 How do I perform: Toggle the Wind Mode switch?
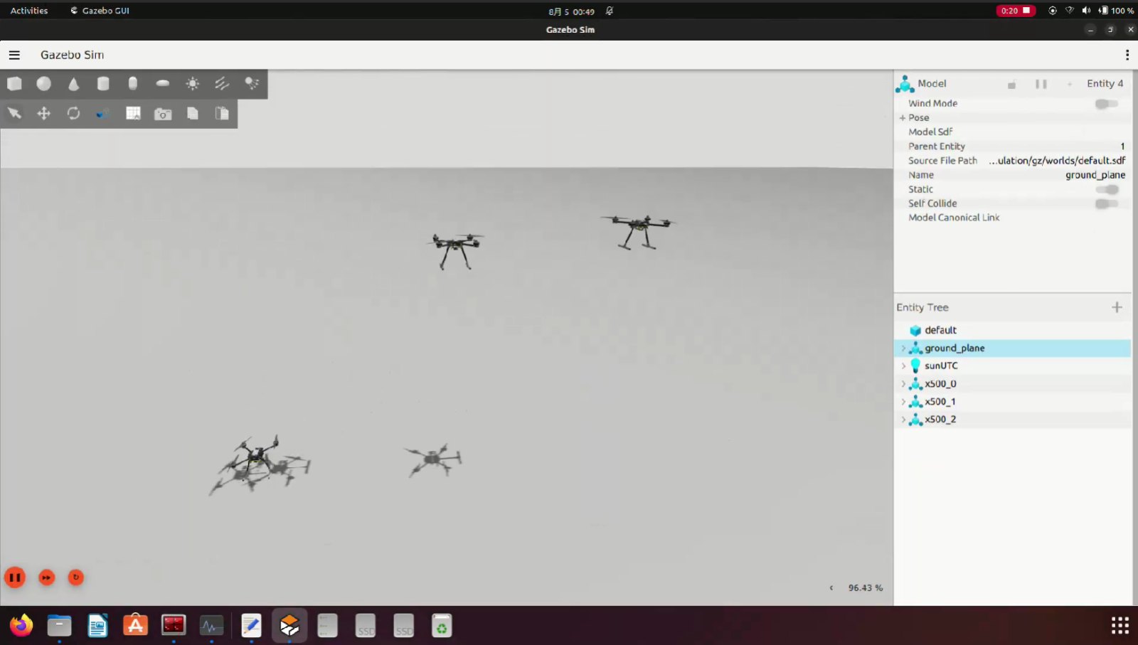tap(1106, 104)
